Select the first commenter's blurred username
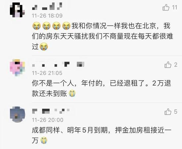The width and height of the screenshot is (182, 149). tap(47, 7)
